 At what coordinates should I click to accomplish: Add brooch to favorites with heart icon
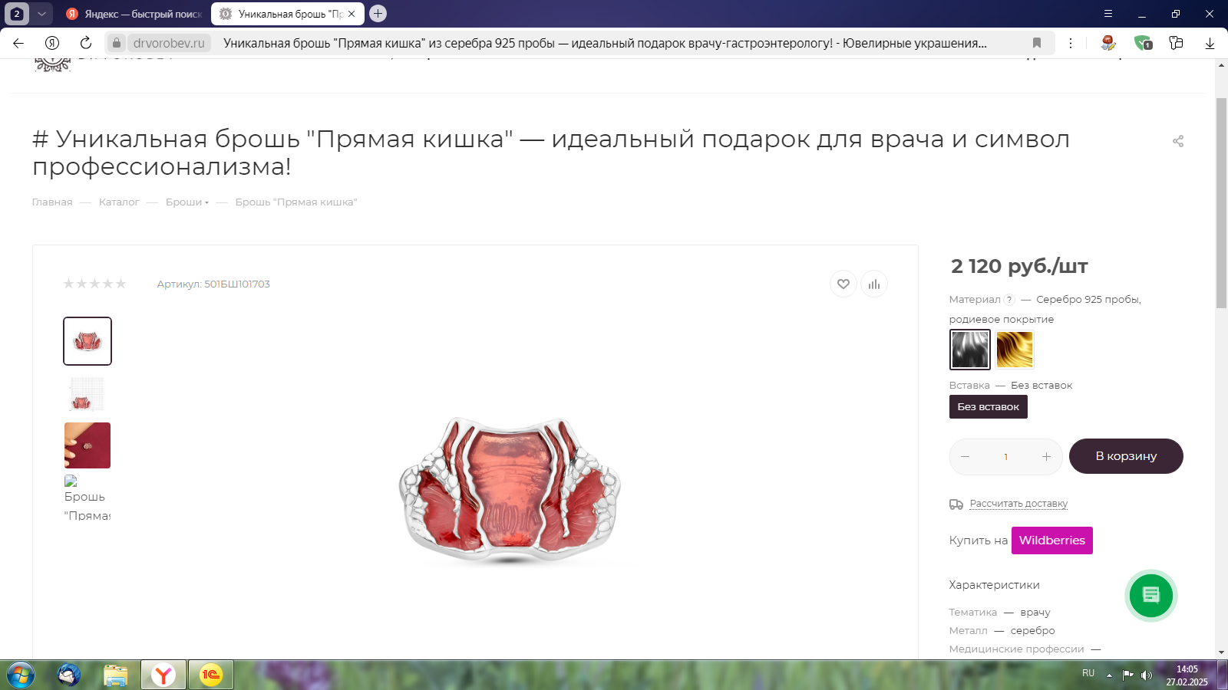pos(843,284)
